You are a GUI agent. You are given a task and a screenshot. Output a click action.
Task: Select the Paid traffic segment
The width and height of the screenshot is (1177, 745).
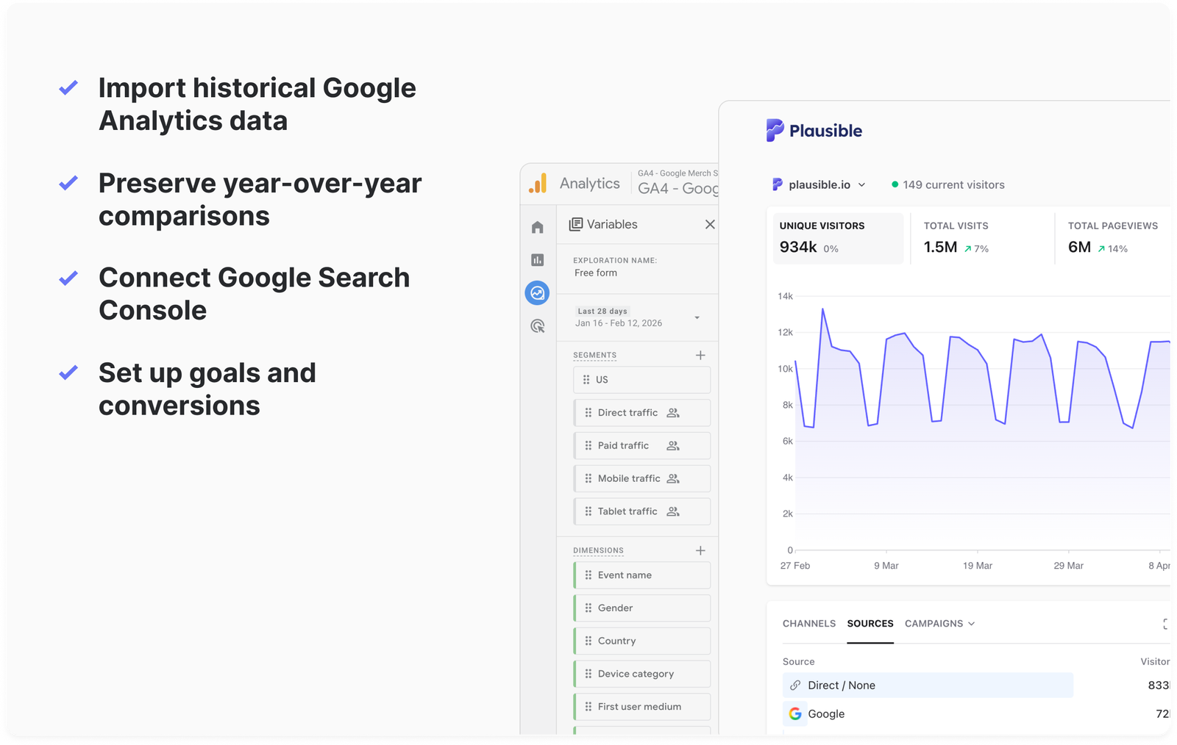coord(641,446)
